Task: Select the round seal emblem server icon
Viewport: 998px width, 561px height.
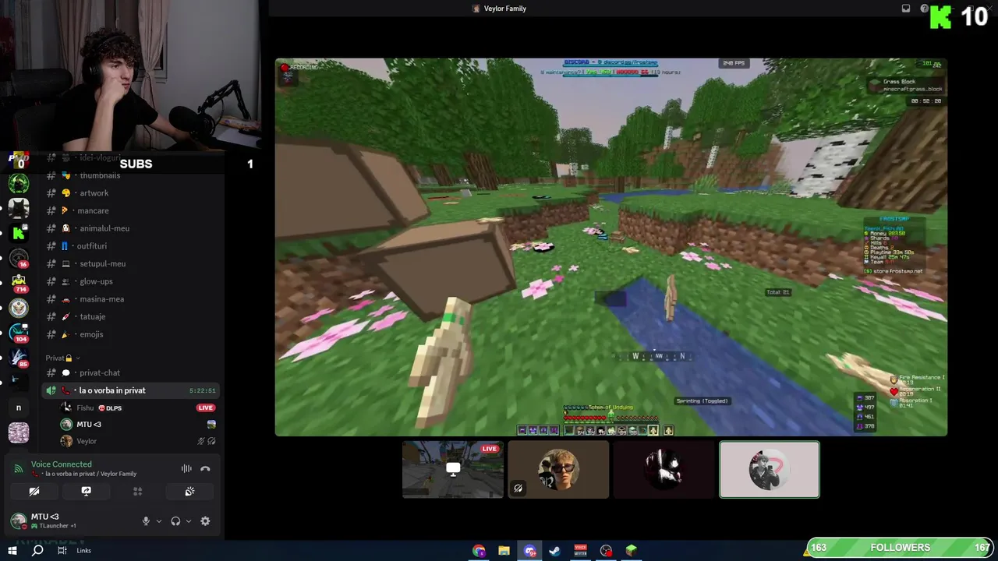Action: pyautogui.click(x=19, y=308)
